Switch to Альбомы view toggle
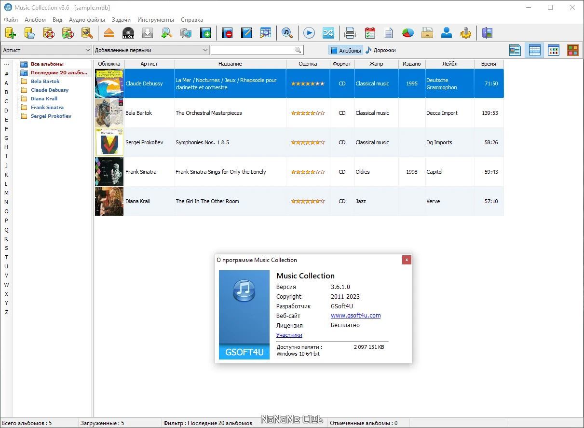This screenshot has width=584, height=428. (x=345, y=50)
